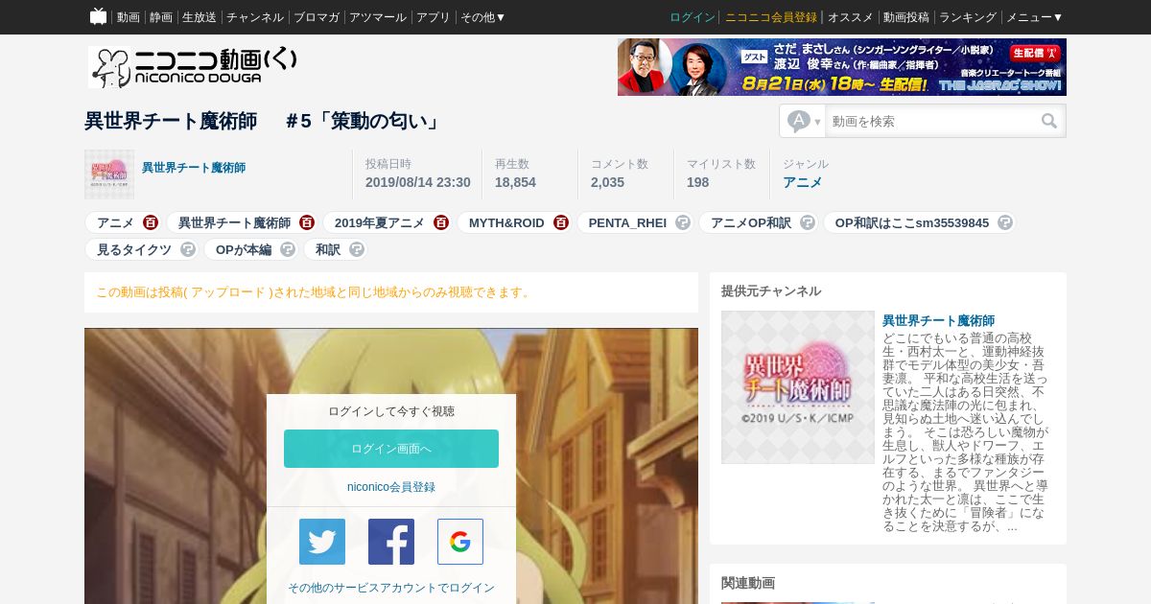Click the niconico会員登録 link in login panel
The height and width of the screenshot is (604, 1151).
click(x=391, y=487)
